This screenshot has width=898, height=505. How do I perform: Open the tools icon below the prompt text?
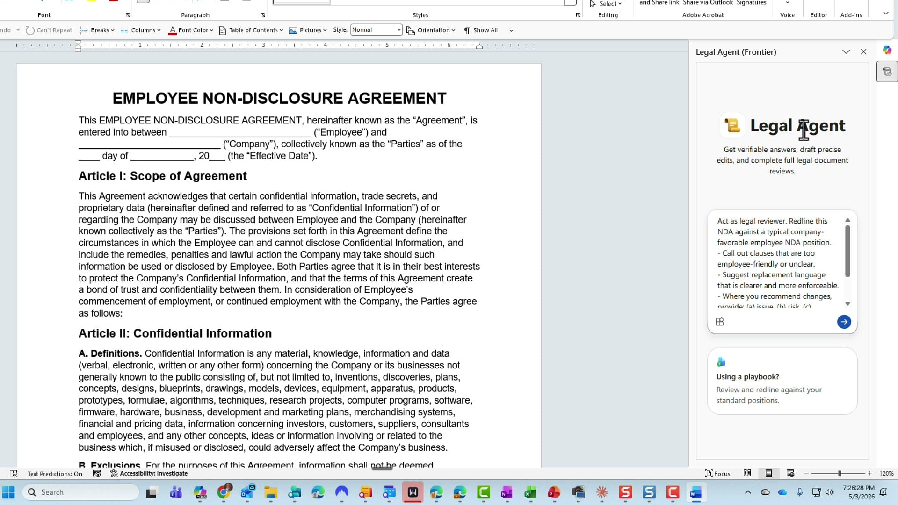pos(720,322)
